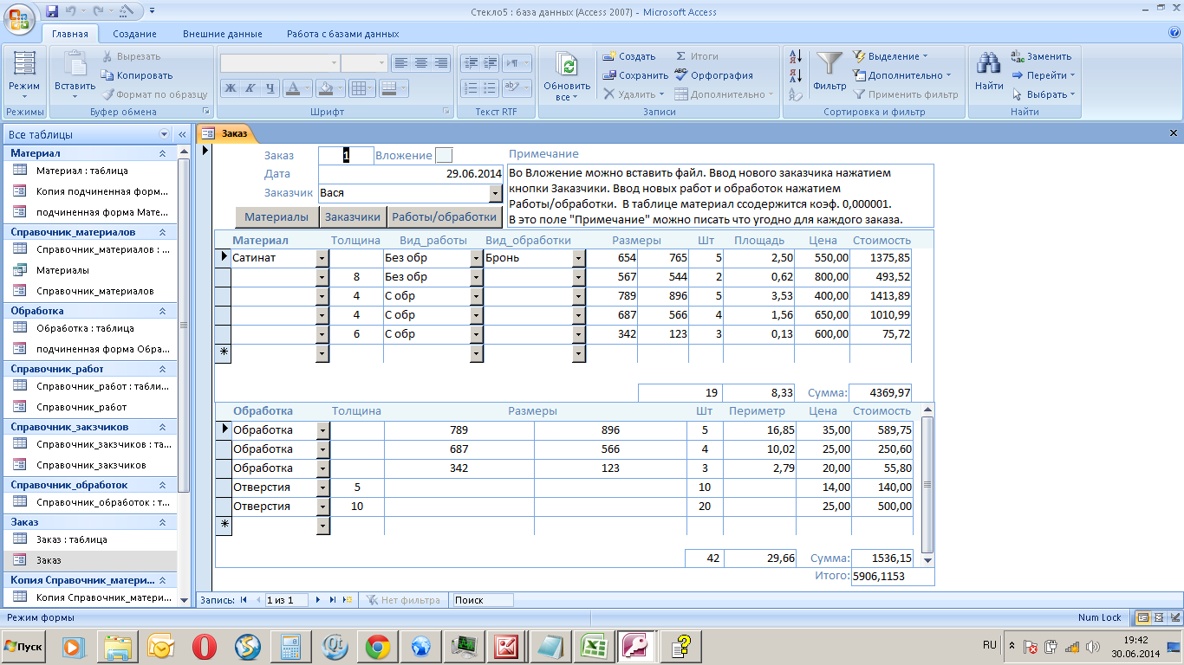Select the Заказ form document tab
This screenshot has height=665, width=1184.
(x=225, y=133)
